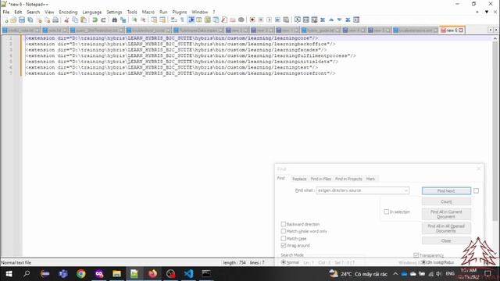Open Find with the binoculars toolbar icon
The image size is (500, 281).
115,20
